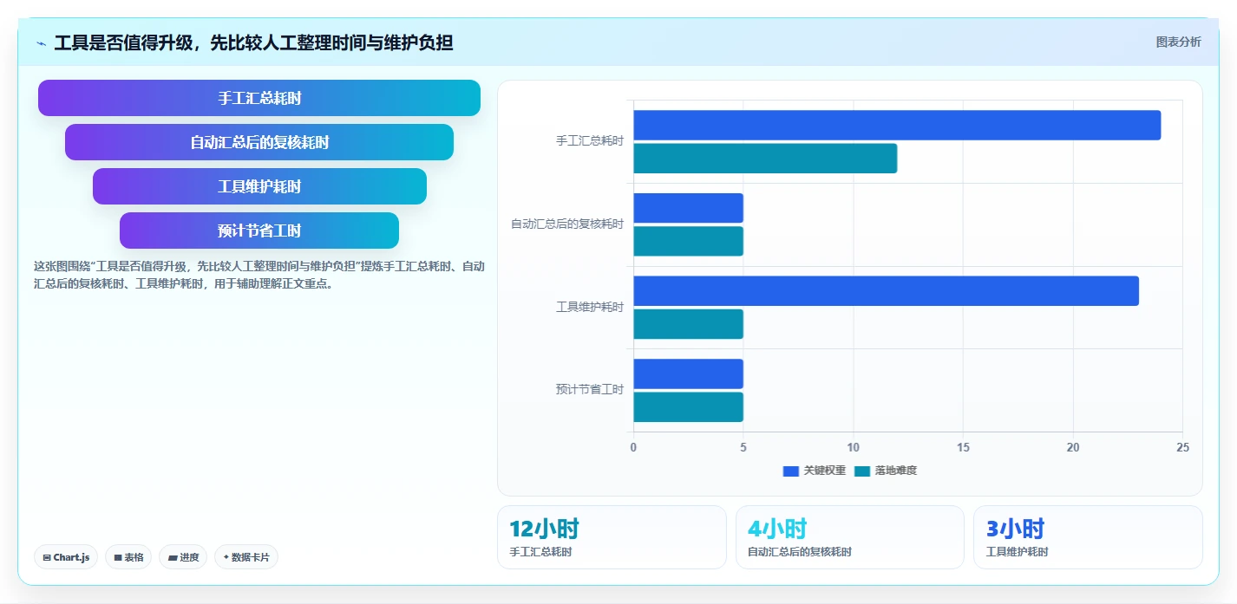
Task: Click the x-axis tick value 25
Action: point(1182,447)
